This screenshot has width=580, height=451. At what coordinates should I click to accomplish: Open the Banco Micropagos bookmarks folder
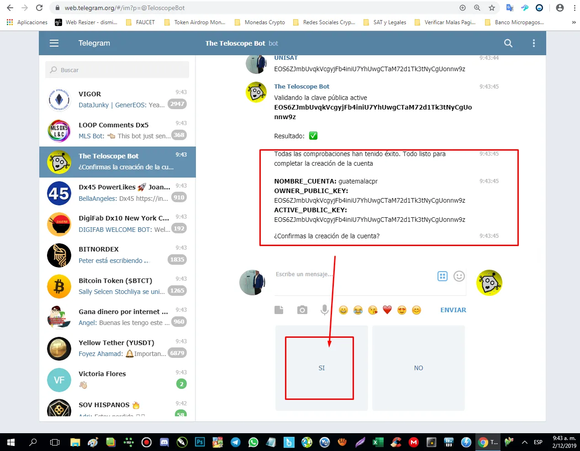[x=514, y=22]
